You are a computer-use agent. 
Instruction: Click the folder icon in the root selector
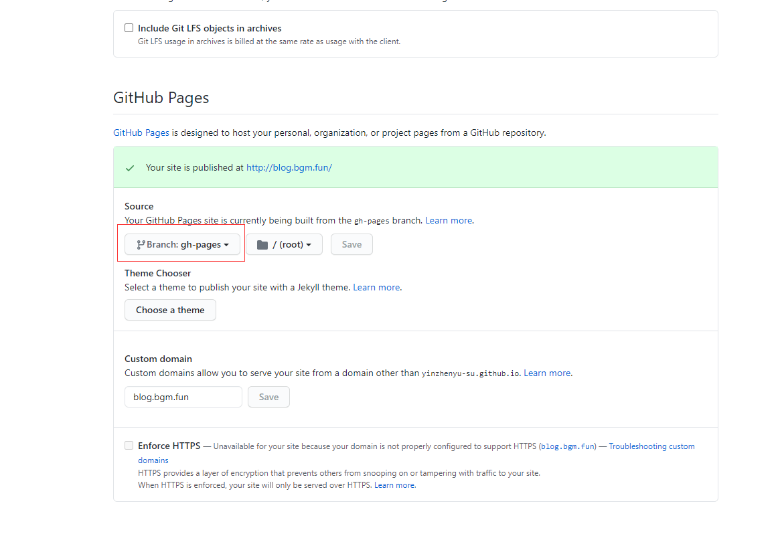[262, 245]
